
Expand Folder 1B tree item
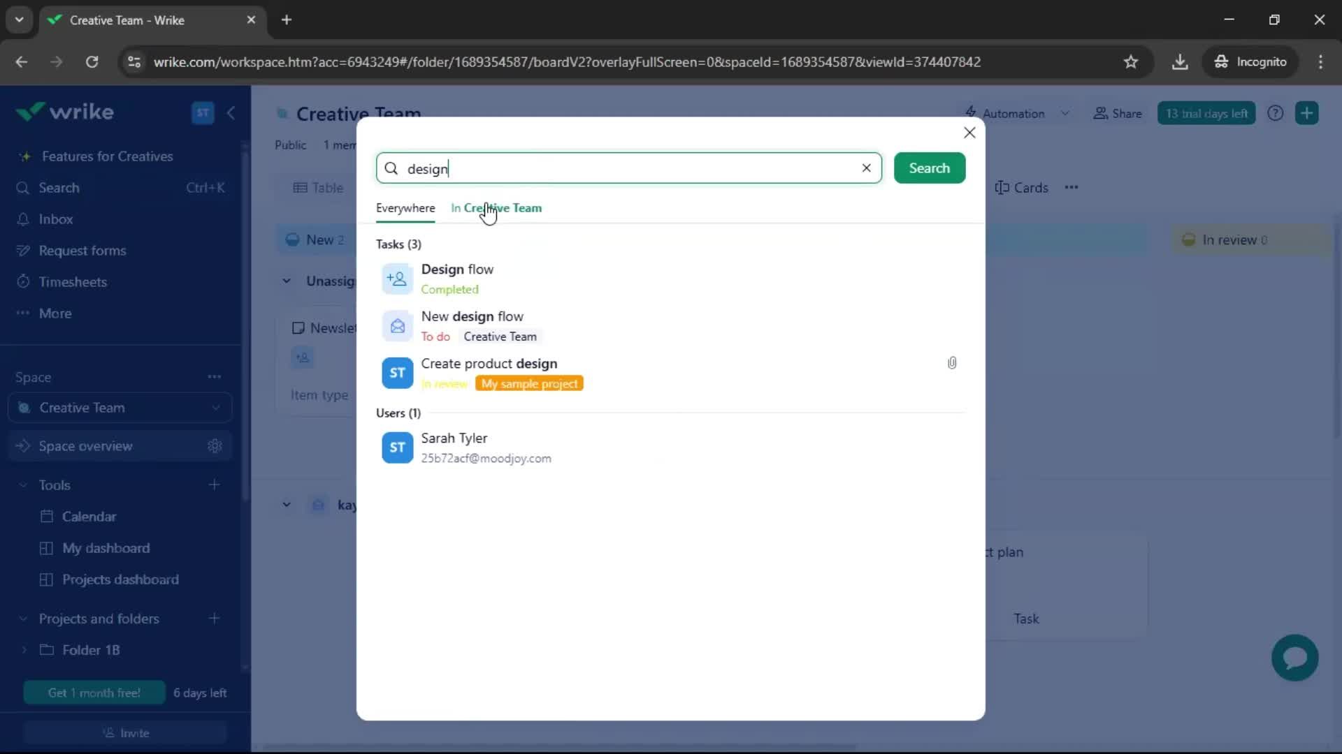tap(24, 650)
